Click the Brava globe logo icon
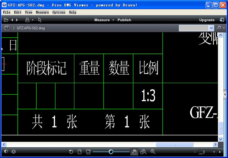Screen dimensions: 228x158 tap(222, 20)
